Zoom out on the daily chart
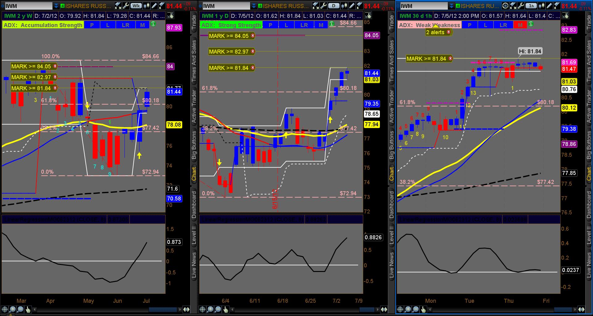 click(218, 310)
